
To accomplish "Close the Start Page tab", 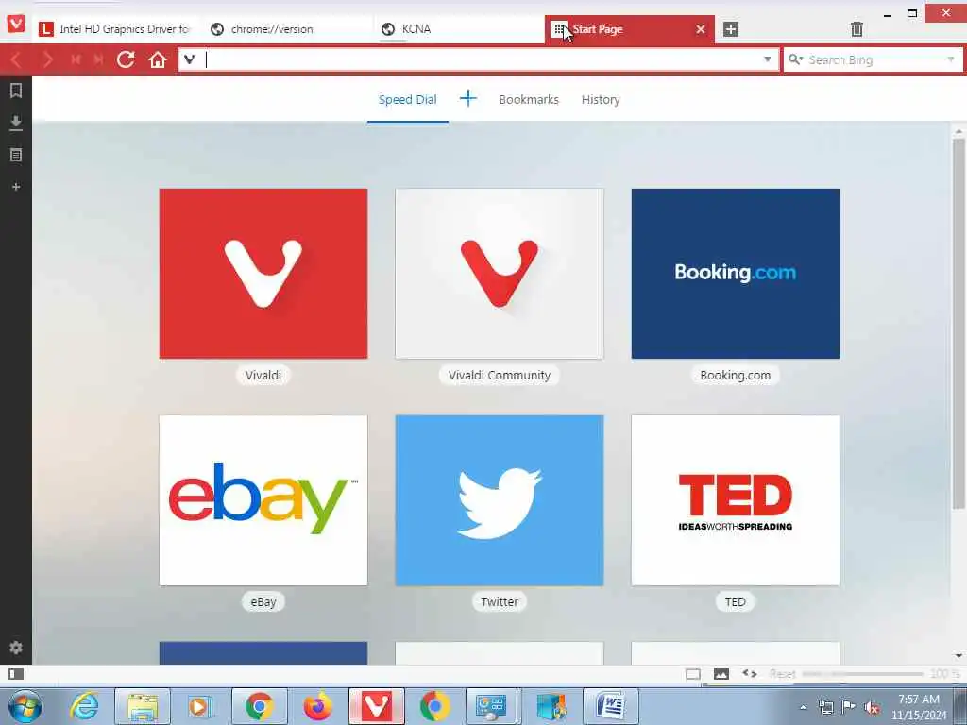I will [701, 29].
